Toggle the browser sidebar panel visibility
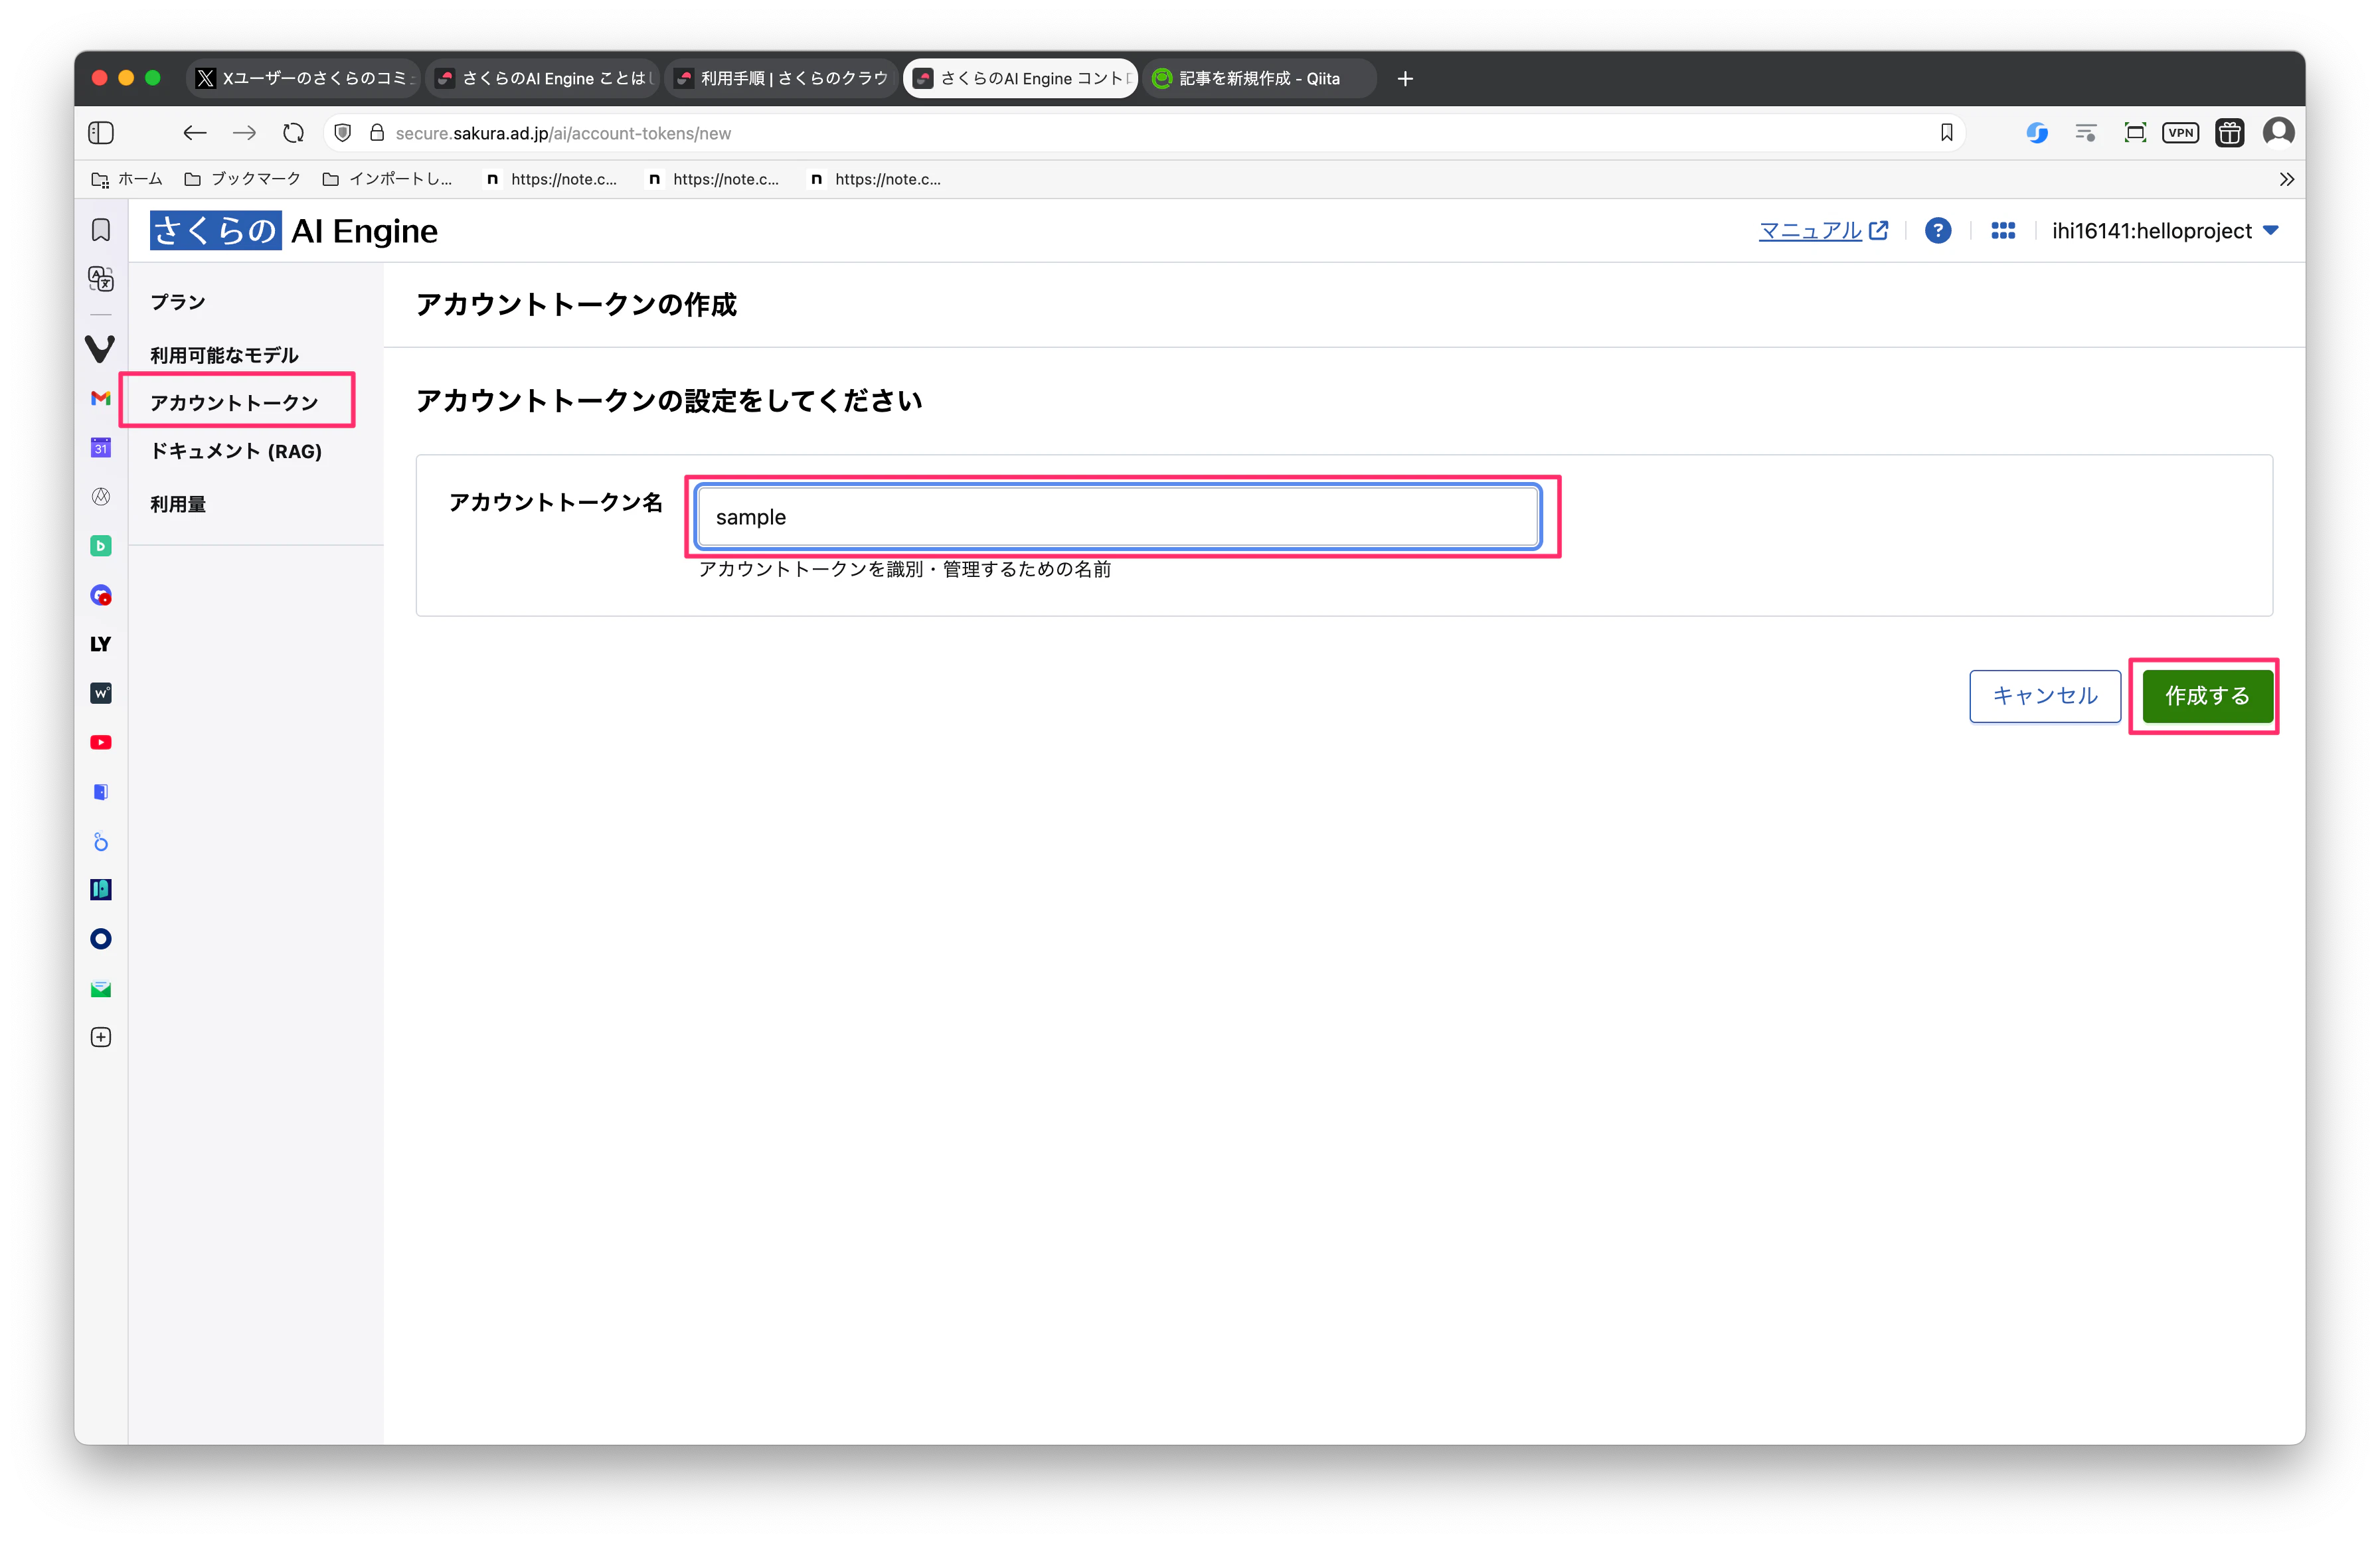 (x=101, y=132)
